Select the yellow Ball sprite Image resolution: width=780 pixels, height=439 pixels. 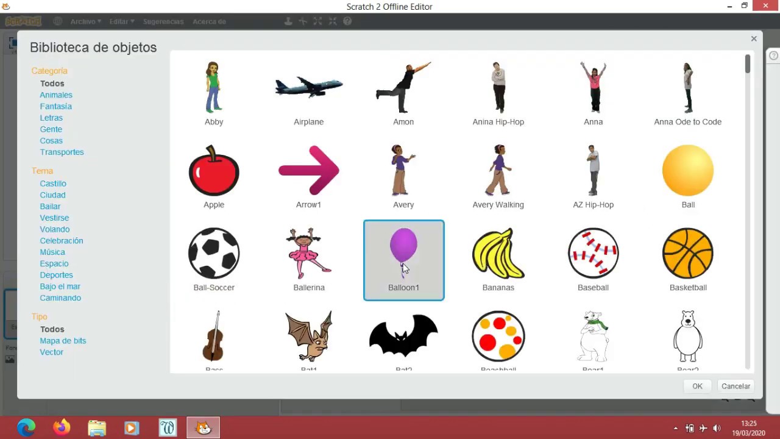pos(688,177)
